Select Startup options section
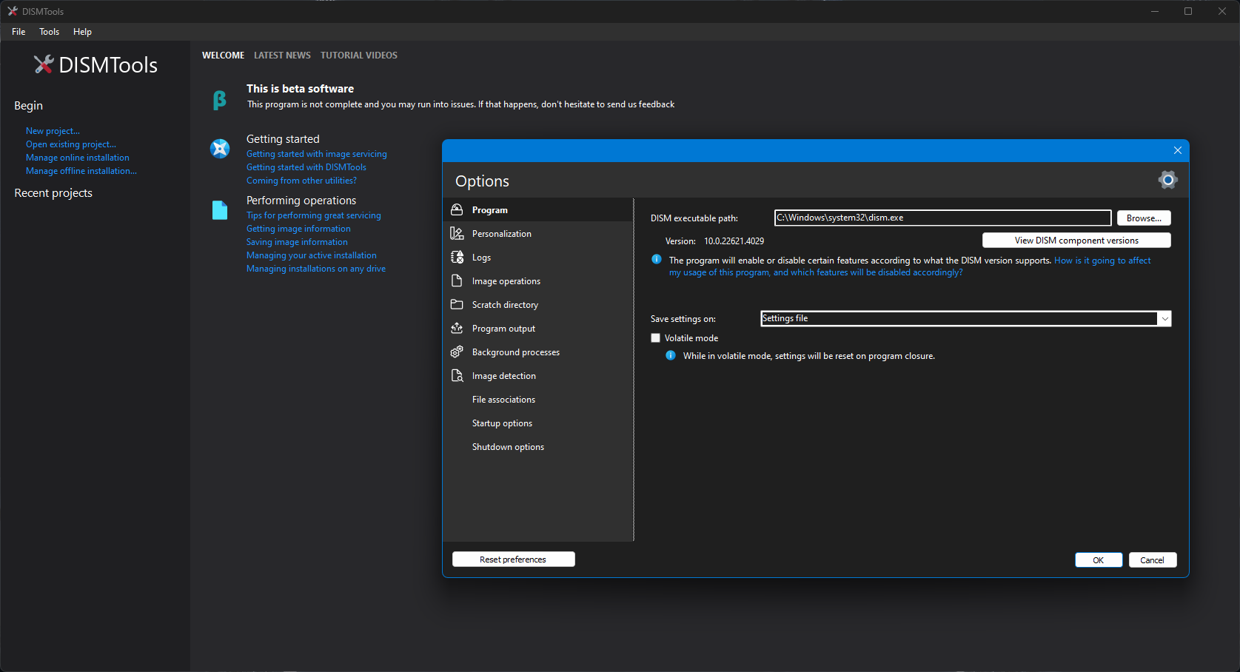 [538, 423]
